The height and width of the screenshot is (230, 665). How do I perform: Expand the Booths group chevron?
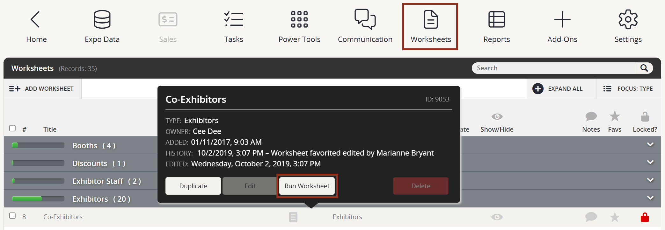[650, 145]
